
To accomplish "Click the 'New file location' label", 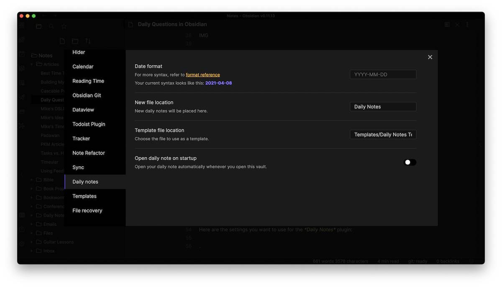I will point(154,102).
